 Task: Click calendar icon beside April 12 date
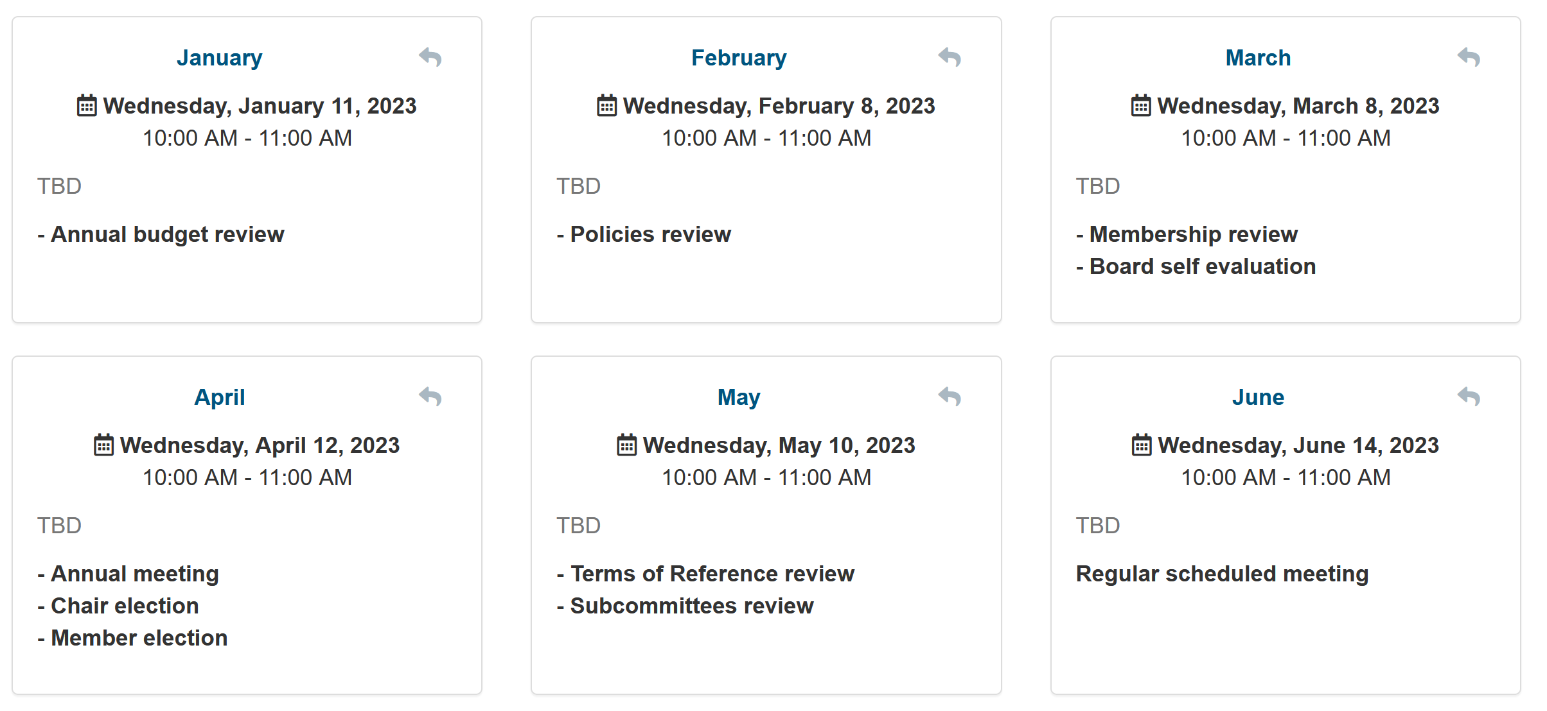103,445
